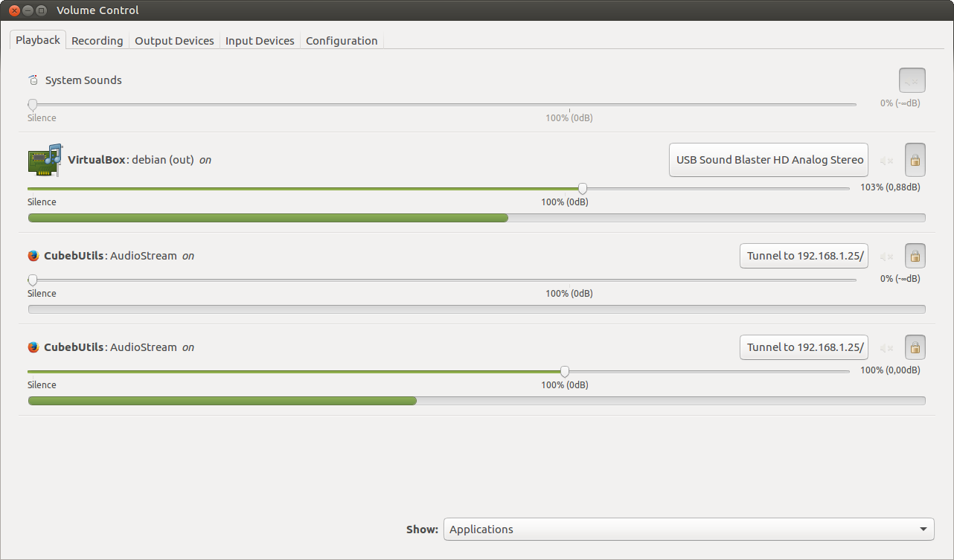The width and height of the screenshot is (954, 560).
Task: Click Firefox icon of the 0% CubebUtils stream
Action: tap(33, 256)
